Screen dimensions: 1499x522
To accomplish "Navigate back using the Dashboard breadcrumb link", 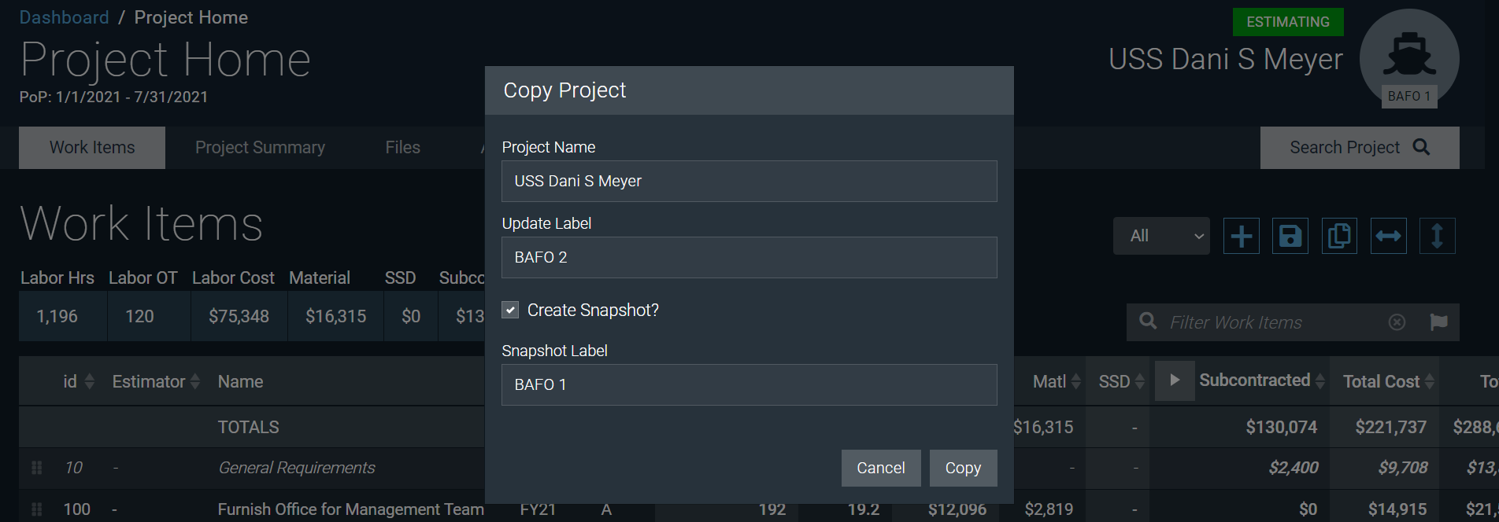I will pos(64,17).
